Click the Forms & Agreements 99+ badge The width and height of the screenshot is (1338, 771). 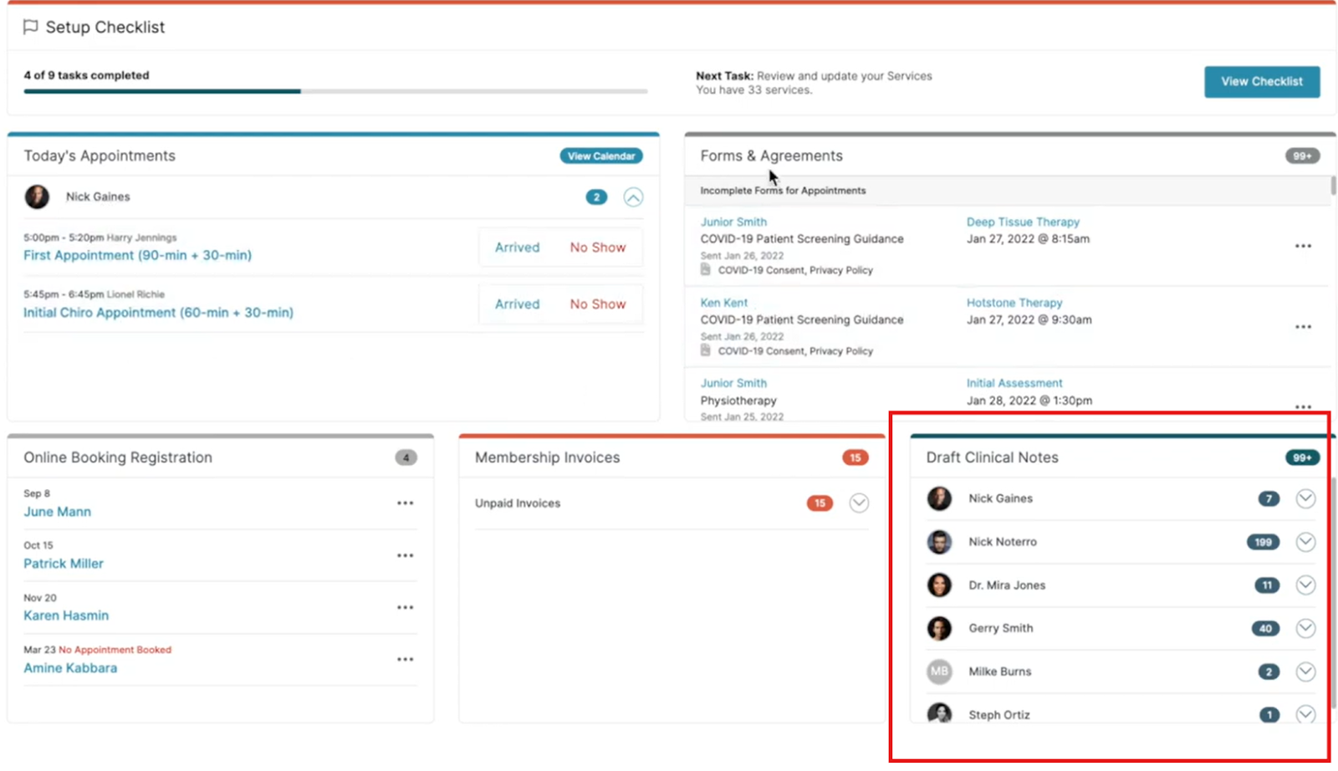(x=1302, y=156)
